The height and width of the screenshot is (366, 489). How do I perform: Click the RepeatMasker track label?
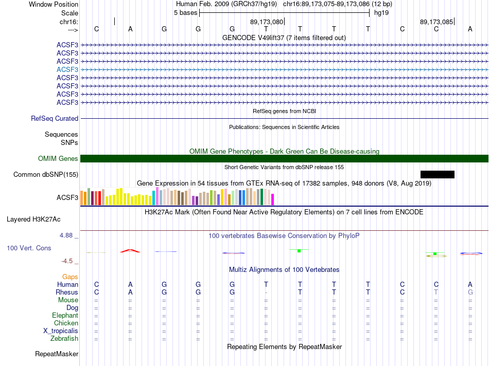pyautogui.click(x=57, y=354)
